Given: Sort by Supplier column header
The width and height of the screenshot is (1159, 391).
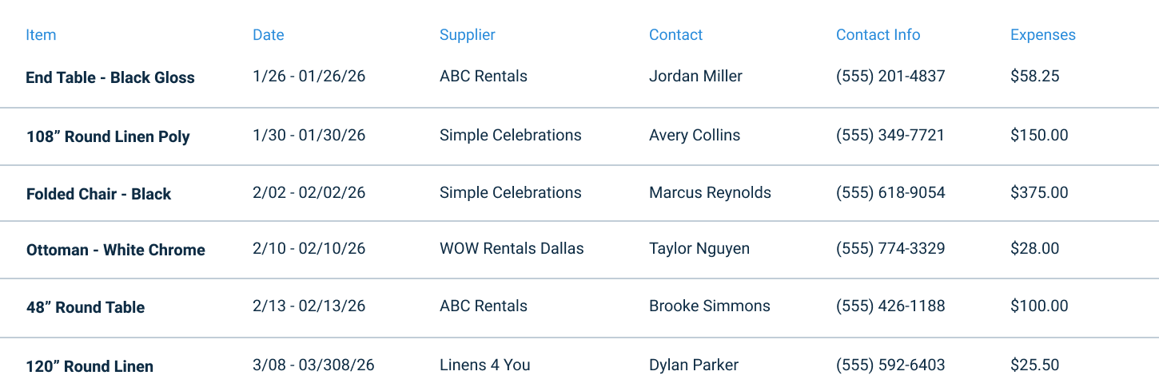Looking at the screenshot, I should 467,35.
